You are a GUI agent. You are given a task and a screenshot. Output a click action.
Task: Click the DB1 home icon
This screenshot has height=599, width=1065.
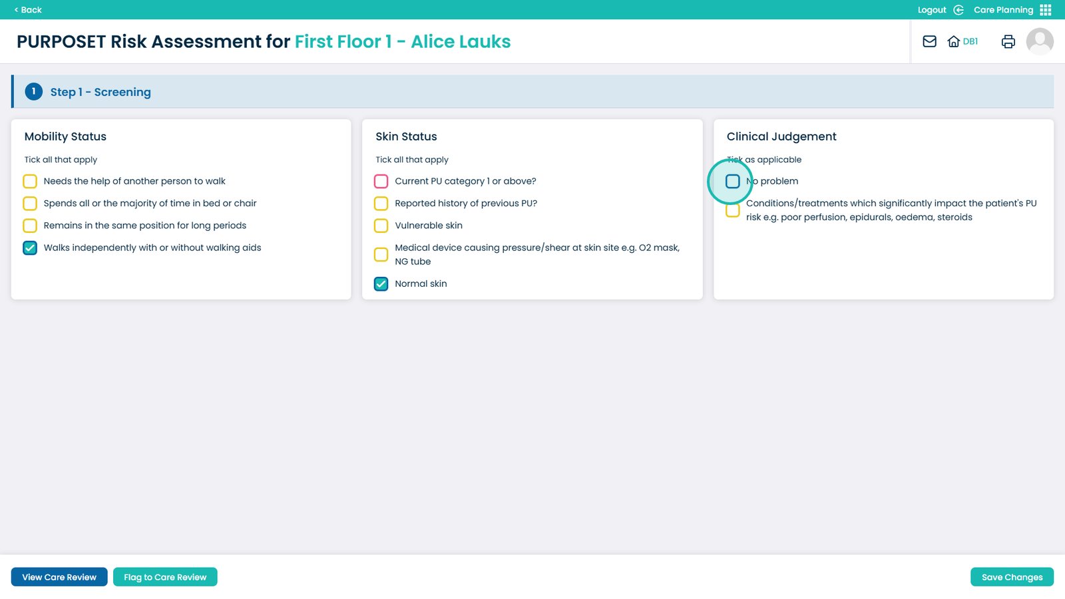click(954, 41)
